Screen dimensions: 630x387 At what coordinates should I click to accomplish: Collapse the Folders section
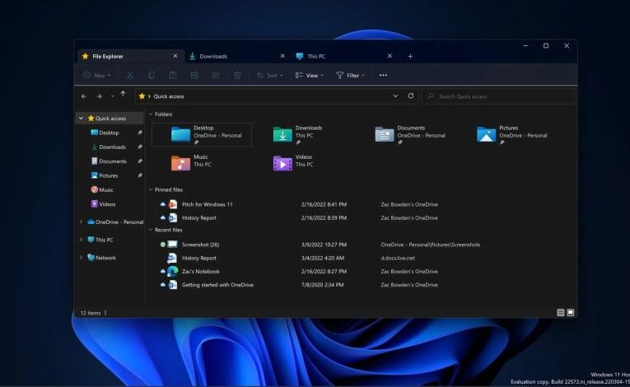[x=151, y=114]
